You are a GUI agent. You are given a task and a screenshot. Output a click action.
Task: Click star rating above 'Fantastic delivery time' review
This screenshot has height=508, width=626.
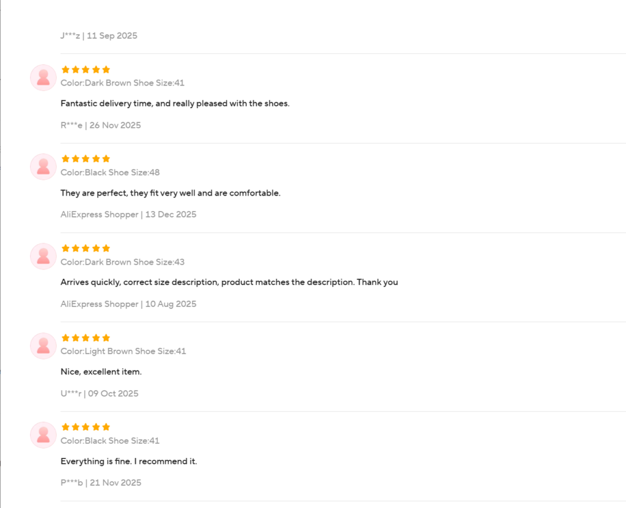86,70
